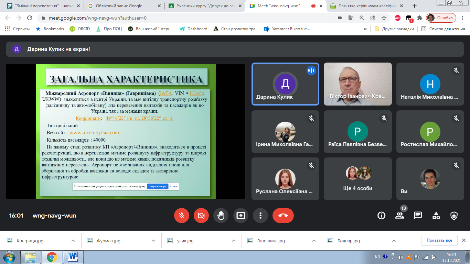The height and width of the screenshot is (264, 470).
Task: Click the Ще 4 особи participants tile
Action: (357, 179)
